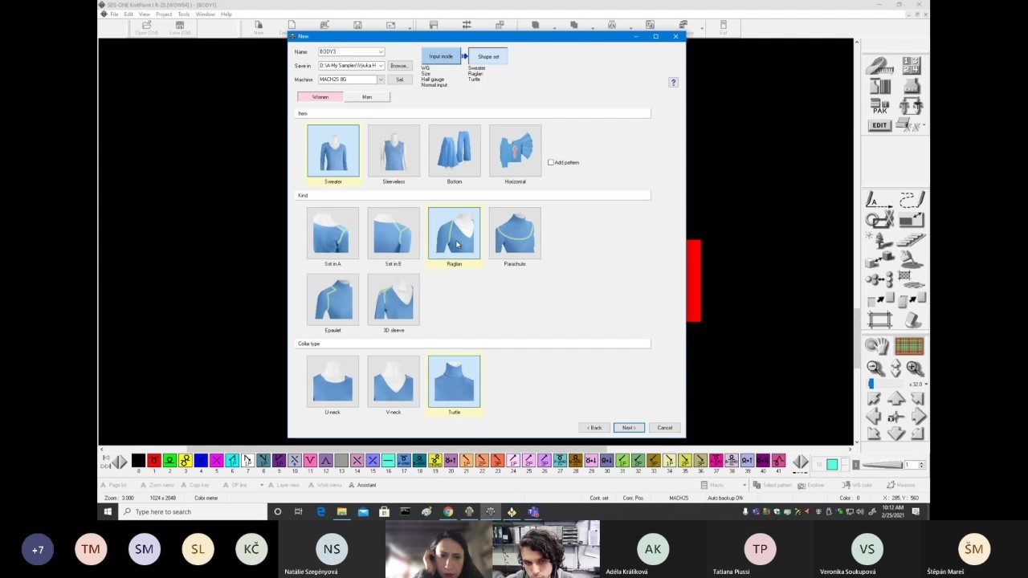This screenshot has height=578, width=1028.
Task: Open the Save in path dropdown
Action: 381,66
